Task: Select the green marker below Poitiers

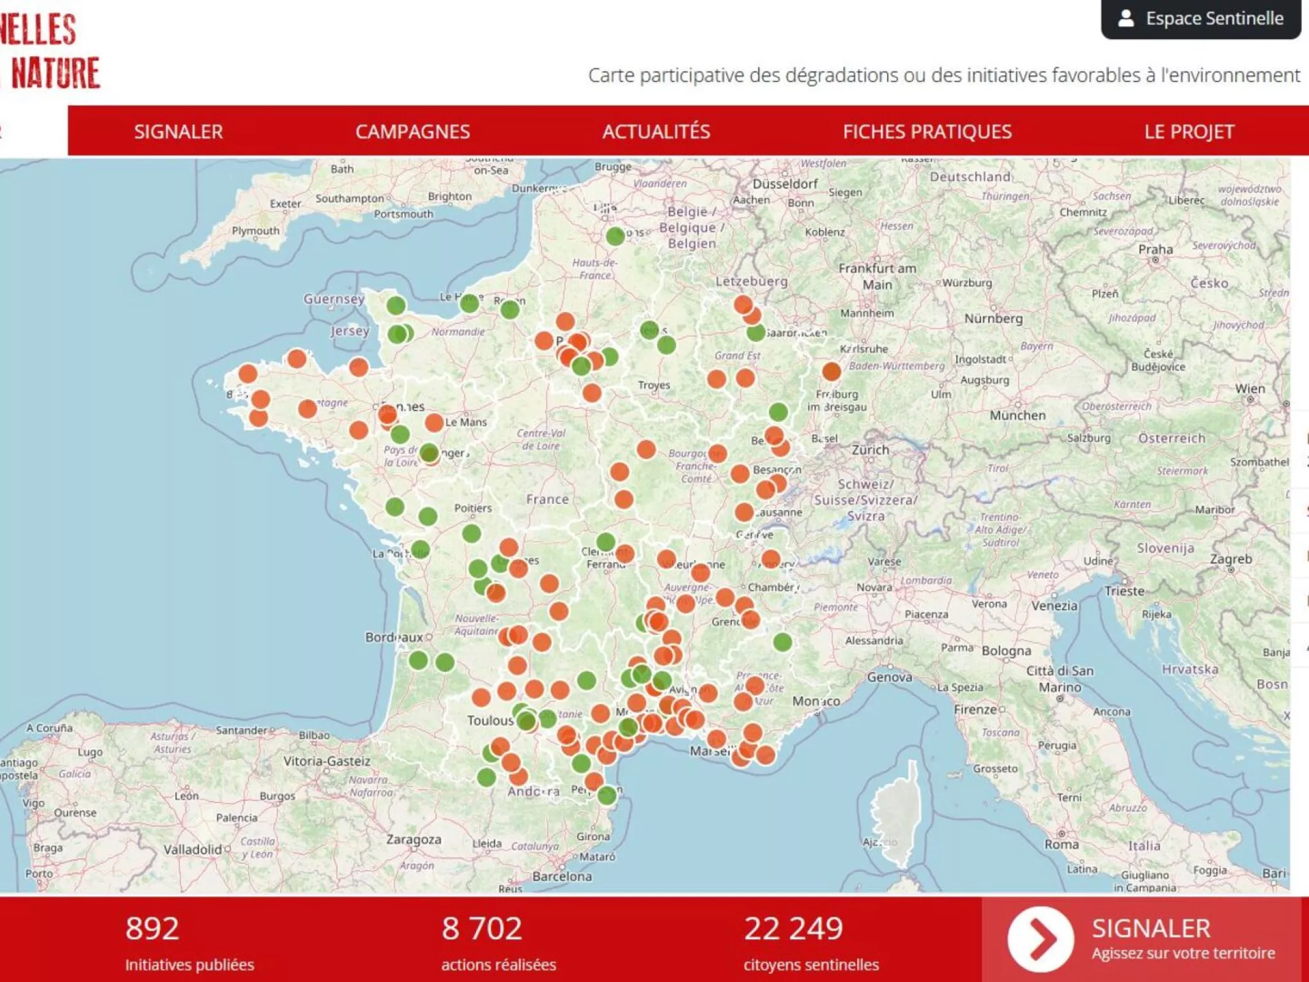Action: click(x=472, y=533)
